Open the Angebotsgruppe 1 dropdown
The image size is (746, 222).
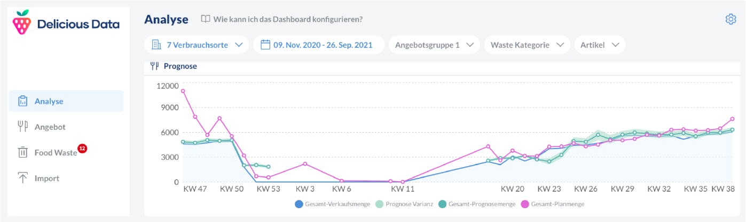(434, 45)
